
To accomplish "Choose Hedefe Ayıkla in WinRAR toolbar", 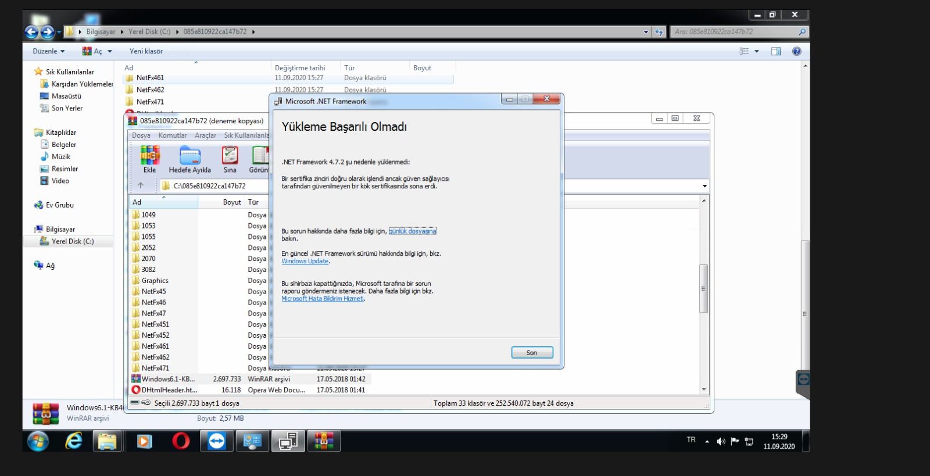I will click(189, 159).
